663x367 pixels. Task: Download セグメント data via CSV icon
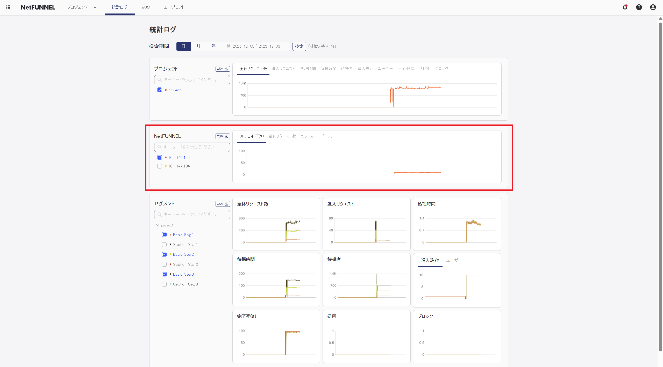coord(222,204)
